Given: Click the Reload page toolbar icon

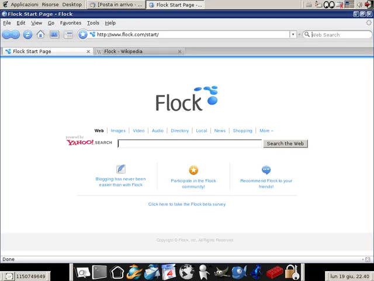Looking at the screenshot, I should [27, 35].
